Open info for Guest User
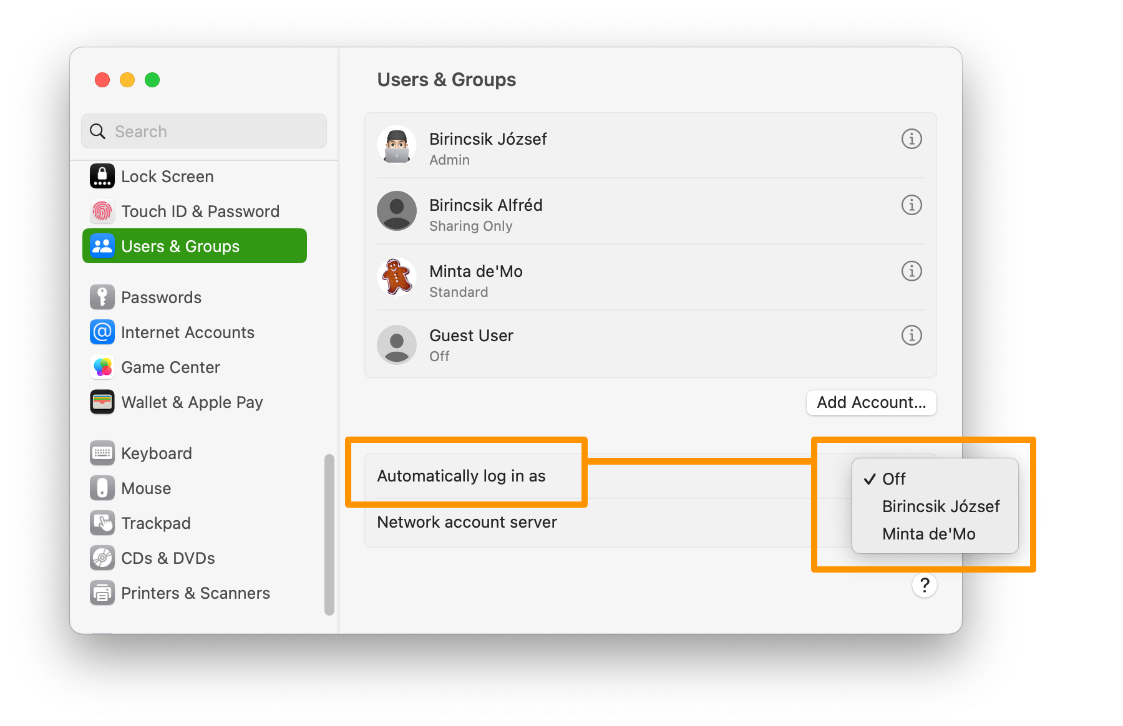 click(x=912, y=335)
